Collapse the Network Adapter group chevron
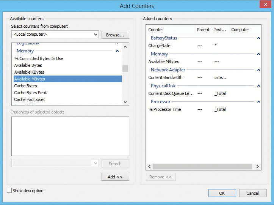Image resolution: width=274 pixels, height=205 pixels. pos(258,70)
